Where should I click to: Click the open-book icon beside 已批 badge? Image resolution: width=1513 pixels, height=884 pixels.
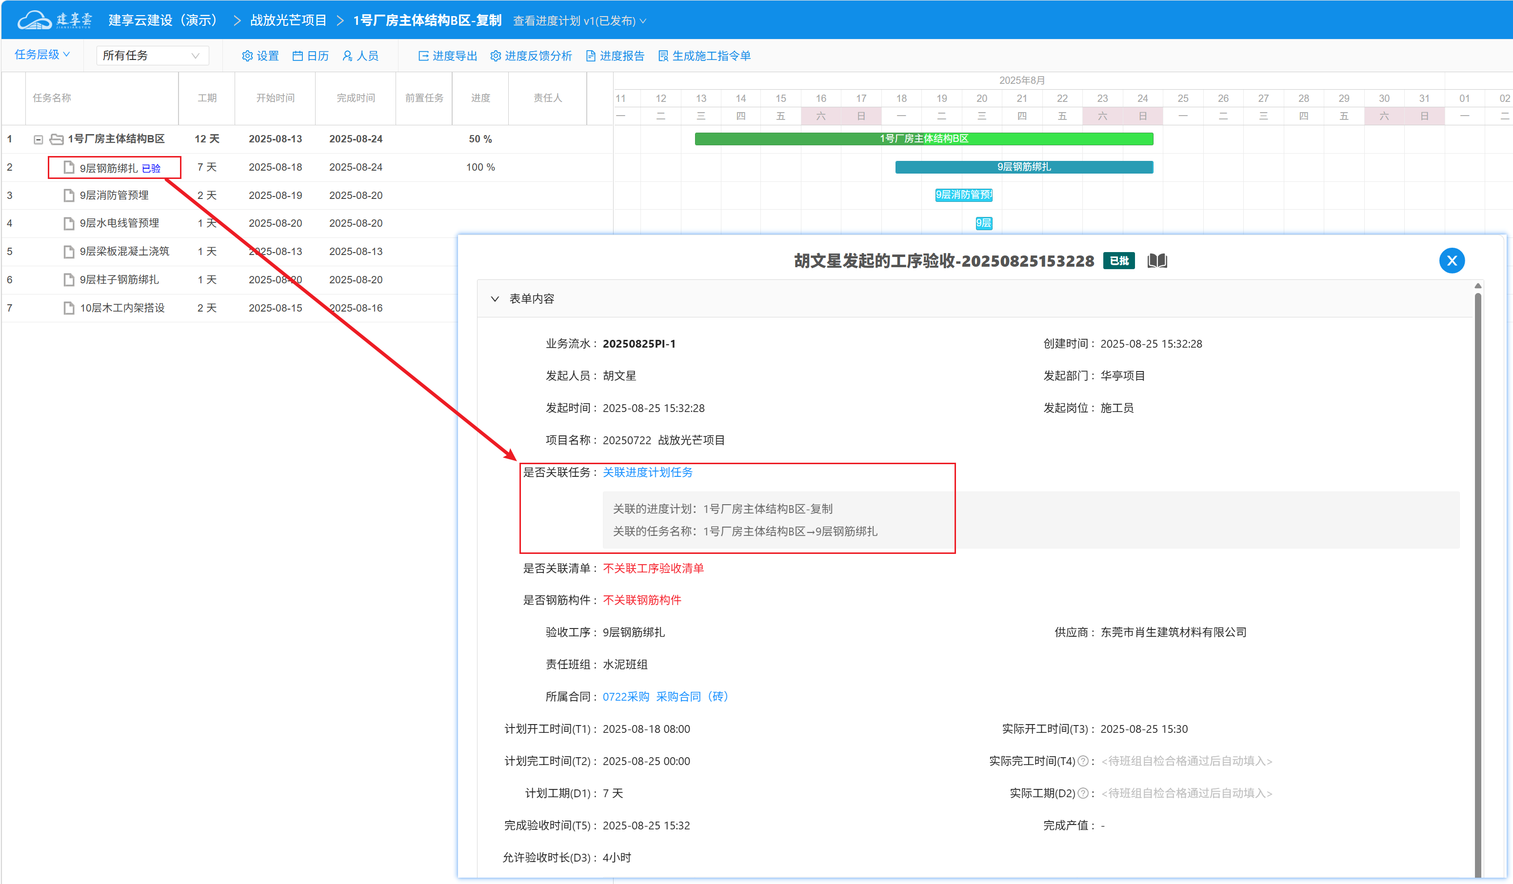(x=1157, y=261)
